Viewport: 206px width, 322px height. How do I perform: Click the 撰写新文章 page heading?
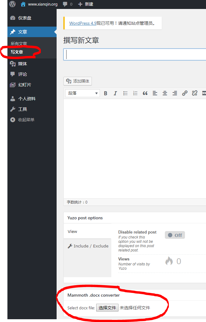(81, 40)
